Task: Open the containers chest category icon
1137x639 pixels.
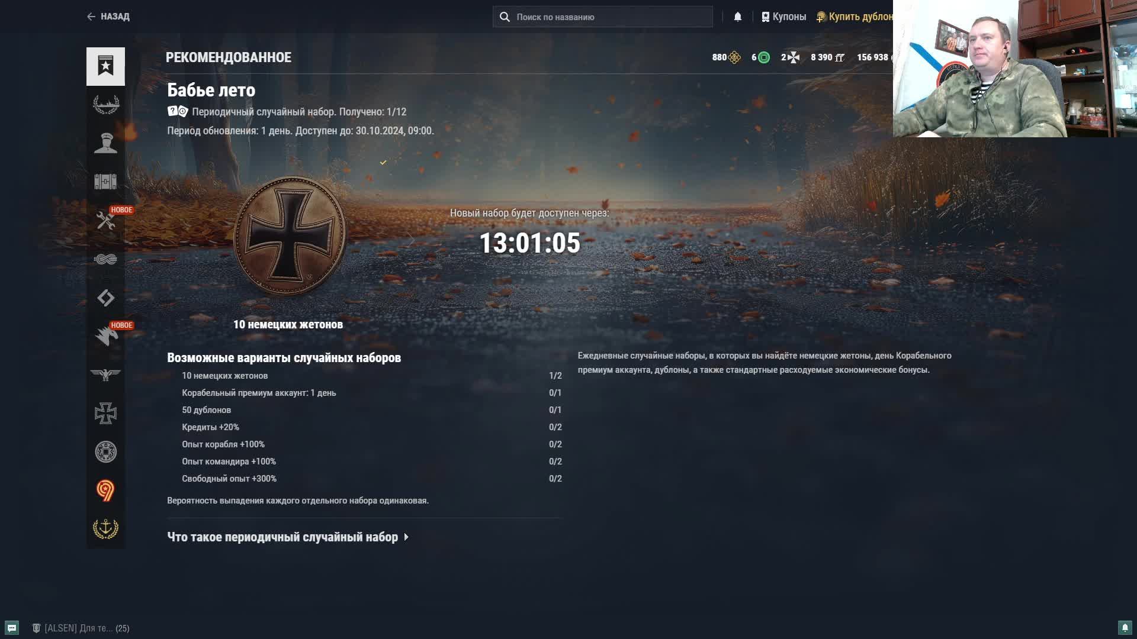Action: click(x=105, y=182)
